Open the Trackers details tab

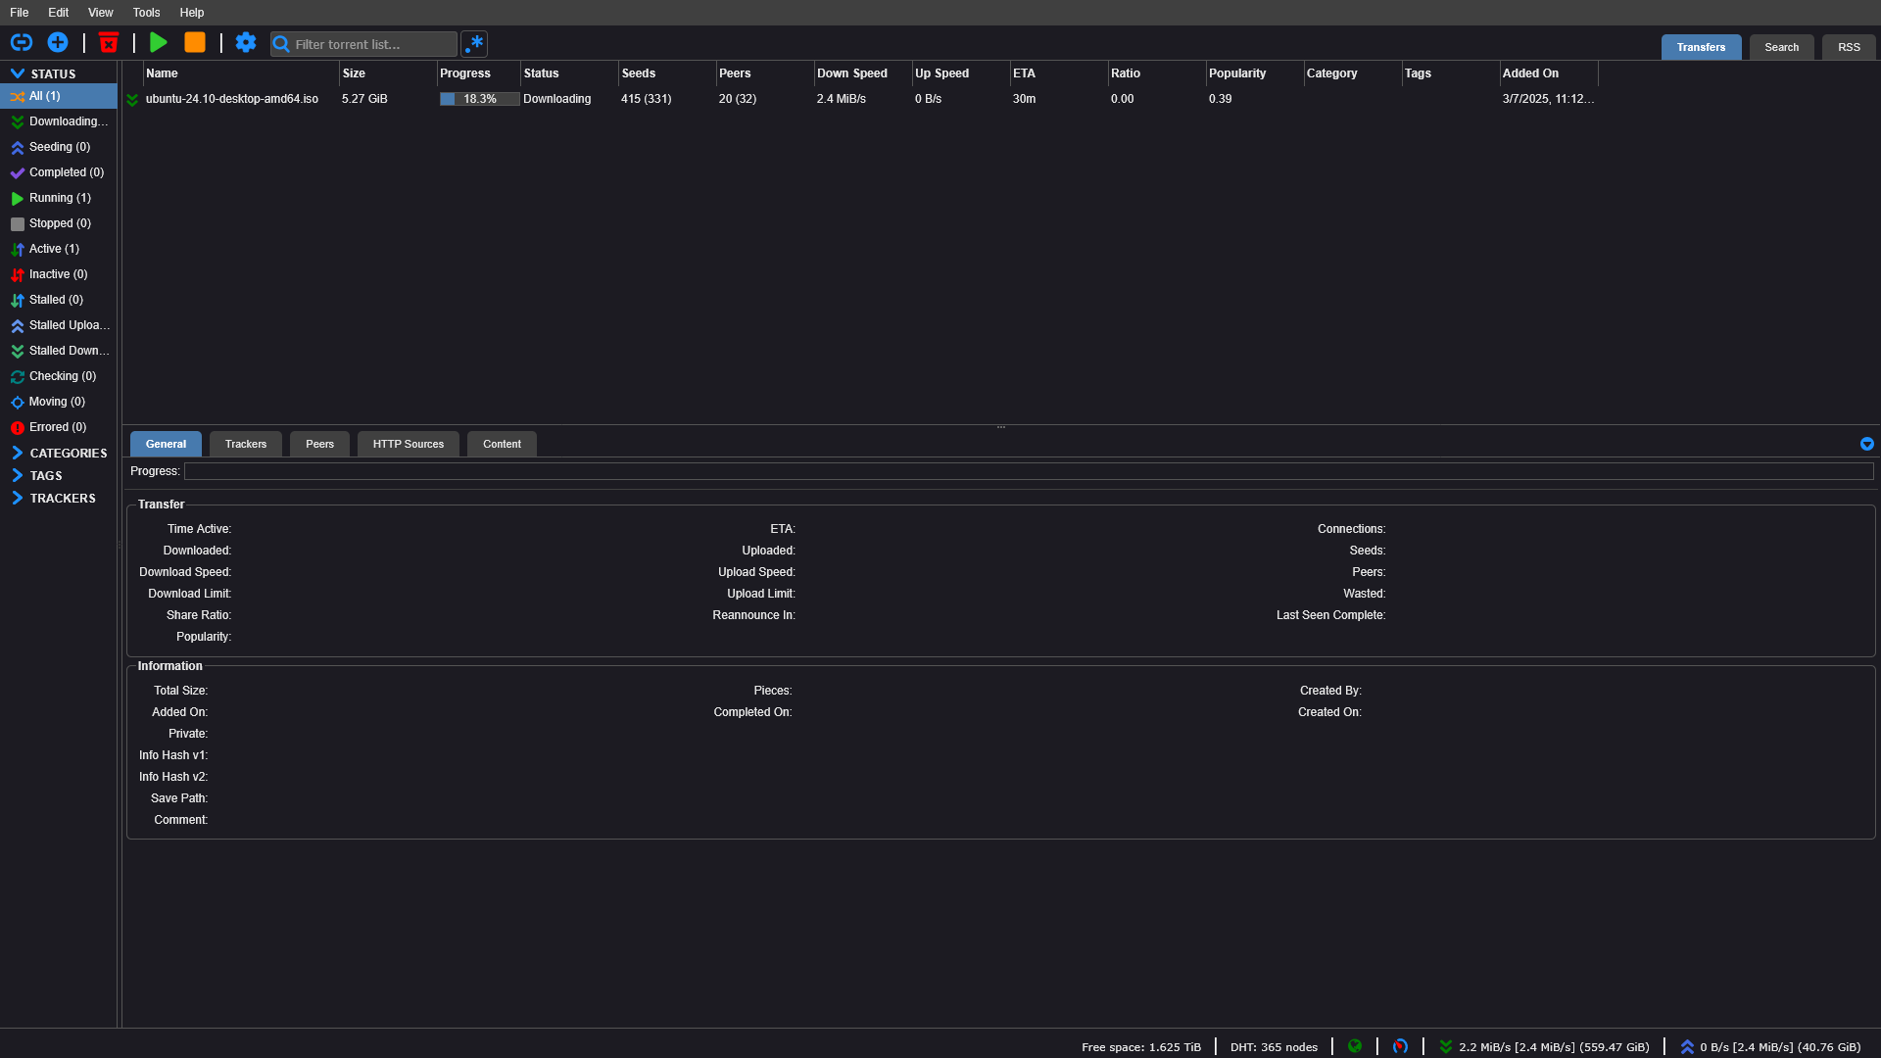[x=246, y=444]
